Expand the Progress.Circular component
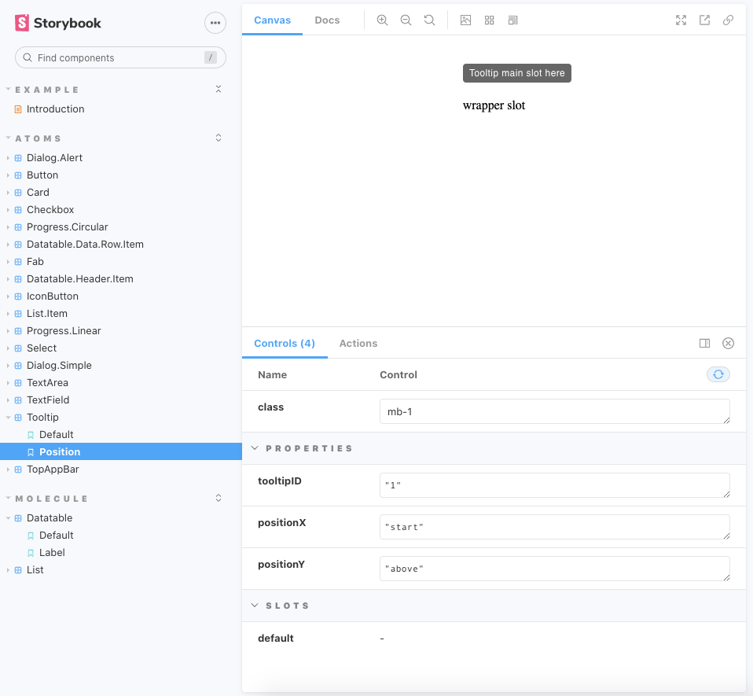 68,226
